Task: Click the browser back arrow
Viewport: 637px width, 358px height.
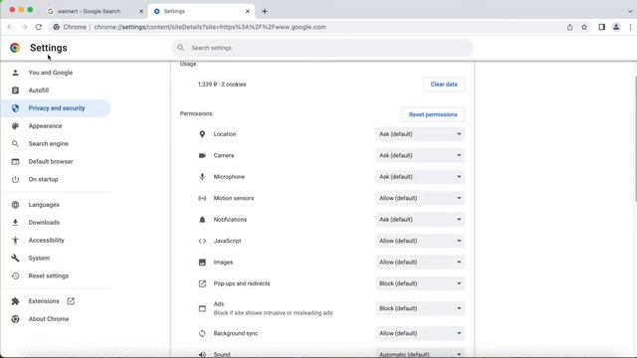Action: coord(10,27)
